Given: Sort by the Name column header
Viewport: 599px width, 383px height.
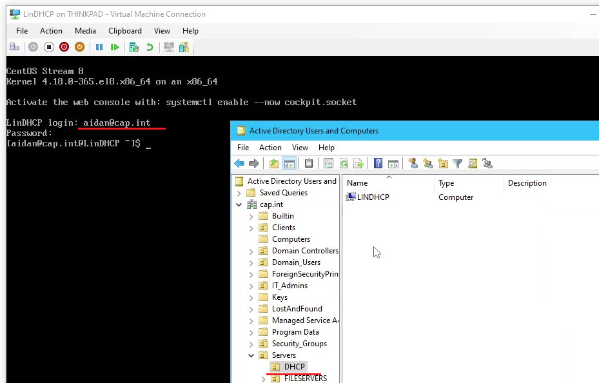Looking at the screenshot, I should (388, 183).
